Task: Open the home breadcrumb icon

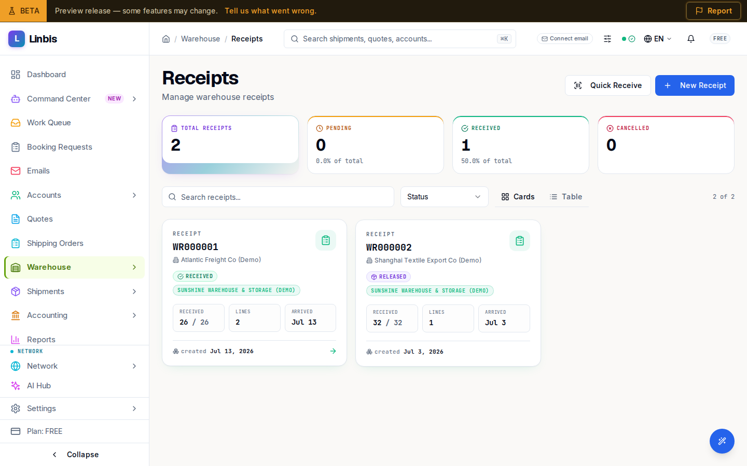Action: pyautogui.click(x=166, y=39)
